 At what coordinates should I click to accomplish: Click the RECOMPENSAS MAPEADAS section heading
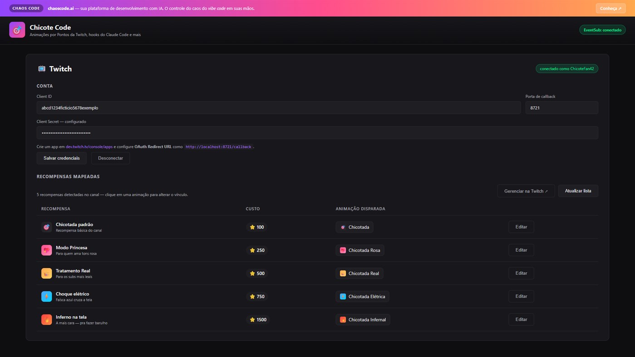tap(68, 176)
